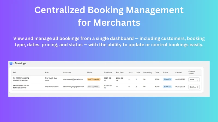Click the End Date column header
The height and width of the screenshot is (122, 218).
120,72
